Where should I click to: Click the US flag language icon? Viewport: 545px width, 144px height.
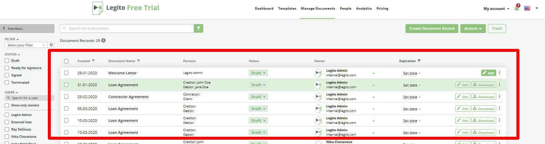(x=527, y=8)
